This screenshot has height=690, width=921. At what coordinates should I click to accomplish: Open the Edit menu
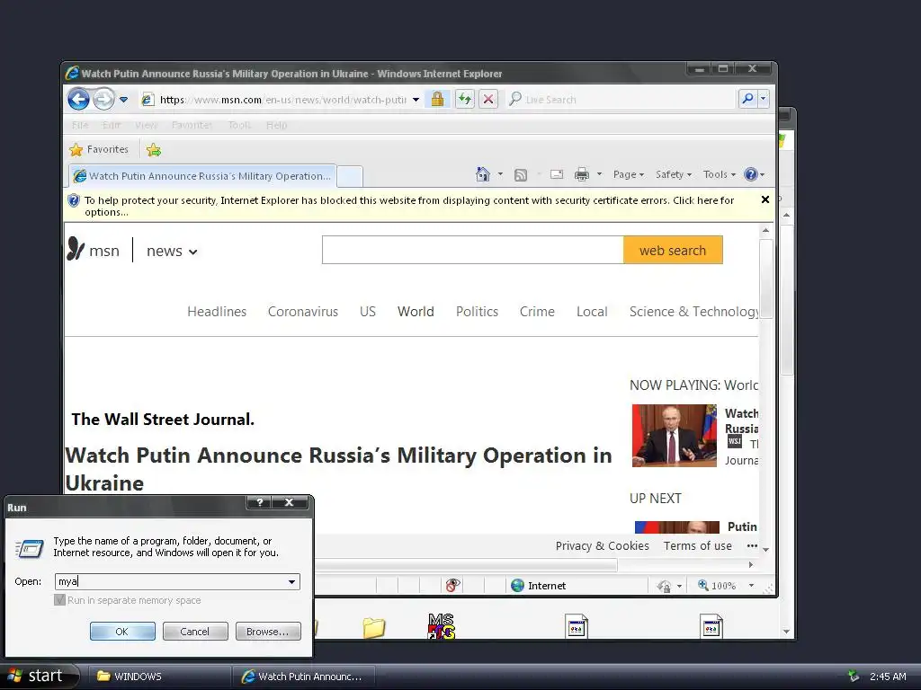pyautogui.click(x=112, y=125)
